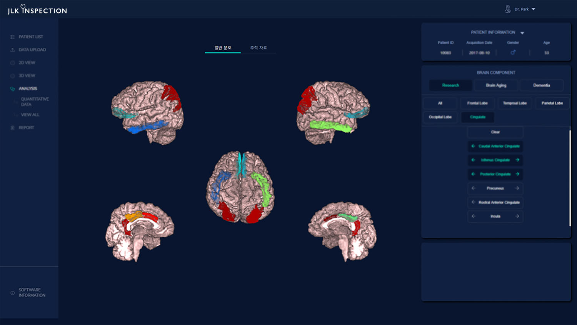Screen dimensions: 577x325
Task: Click the Analysis stethoscope icon
Action: click(12, 89)
